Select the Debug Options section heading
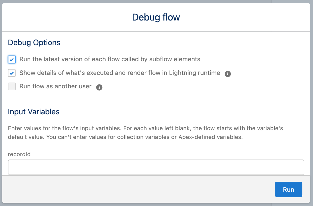This screenshot has height=206, width=313. point(34,42)
